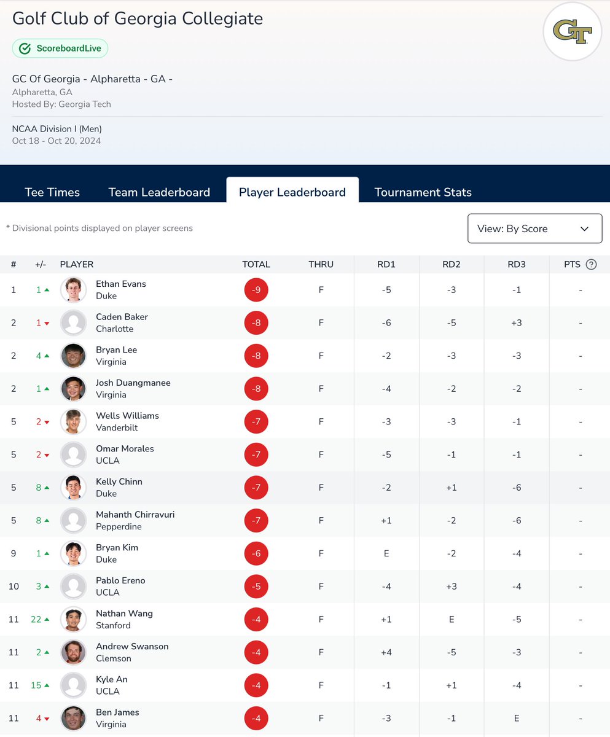Viewport: 610px width, 737px height.
Task: Click the PLAYER column header
Action: (x=77, y=265)
